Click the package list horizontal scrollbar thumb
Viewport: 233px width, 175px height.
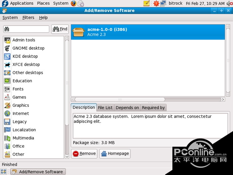point(120,99)
